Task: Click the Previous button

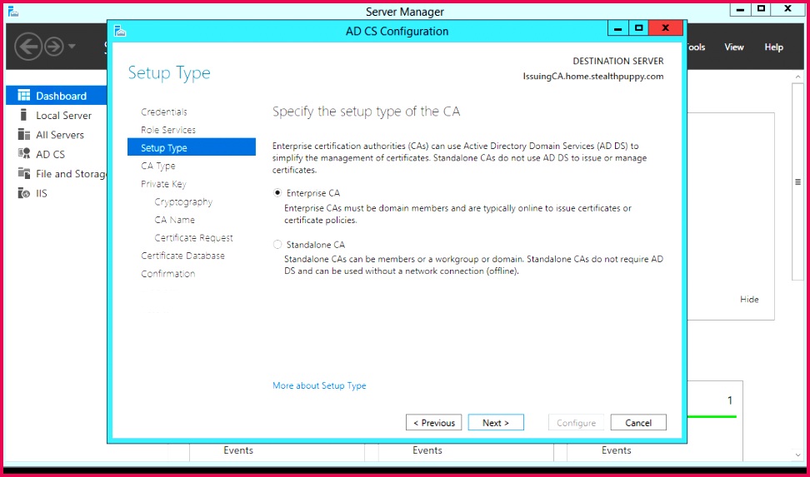Action: [433, 423]
